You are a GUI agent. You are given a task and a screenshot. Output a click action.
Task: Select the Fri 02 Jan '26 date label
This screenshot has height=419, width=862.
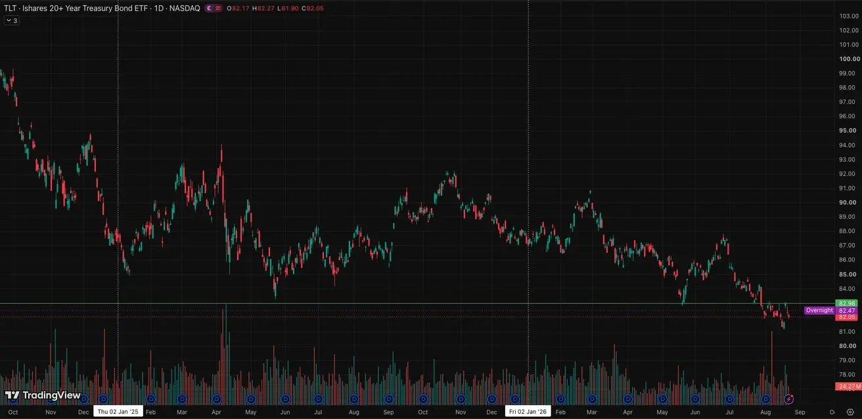528,412
